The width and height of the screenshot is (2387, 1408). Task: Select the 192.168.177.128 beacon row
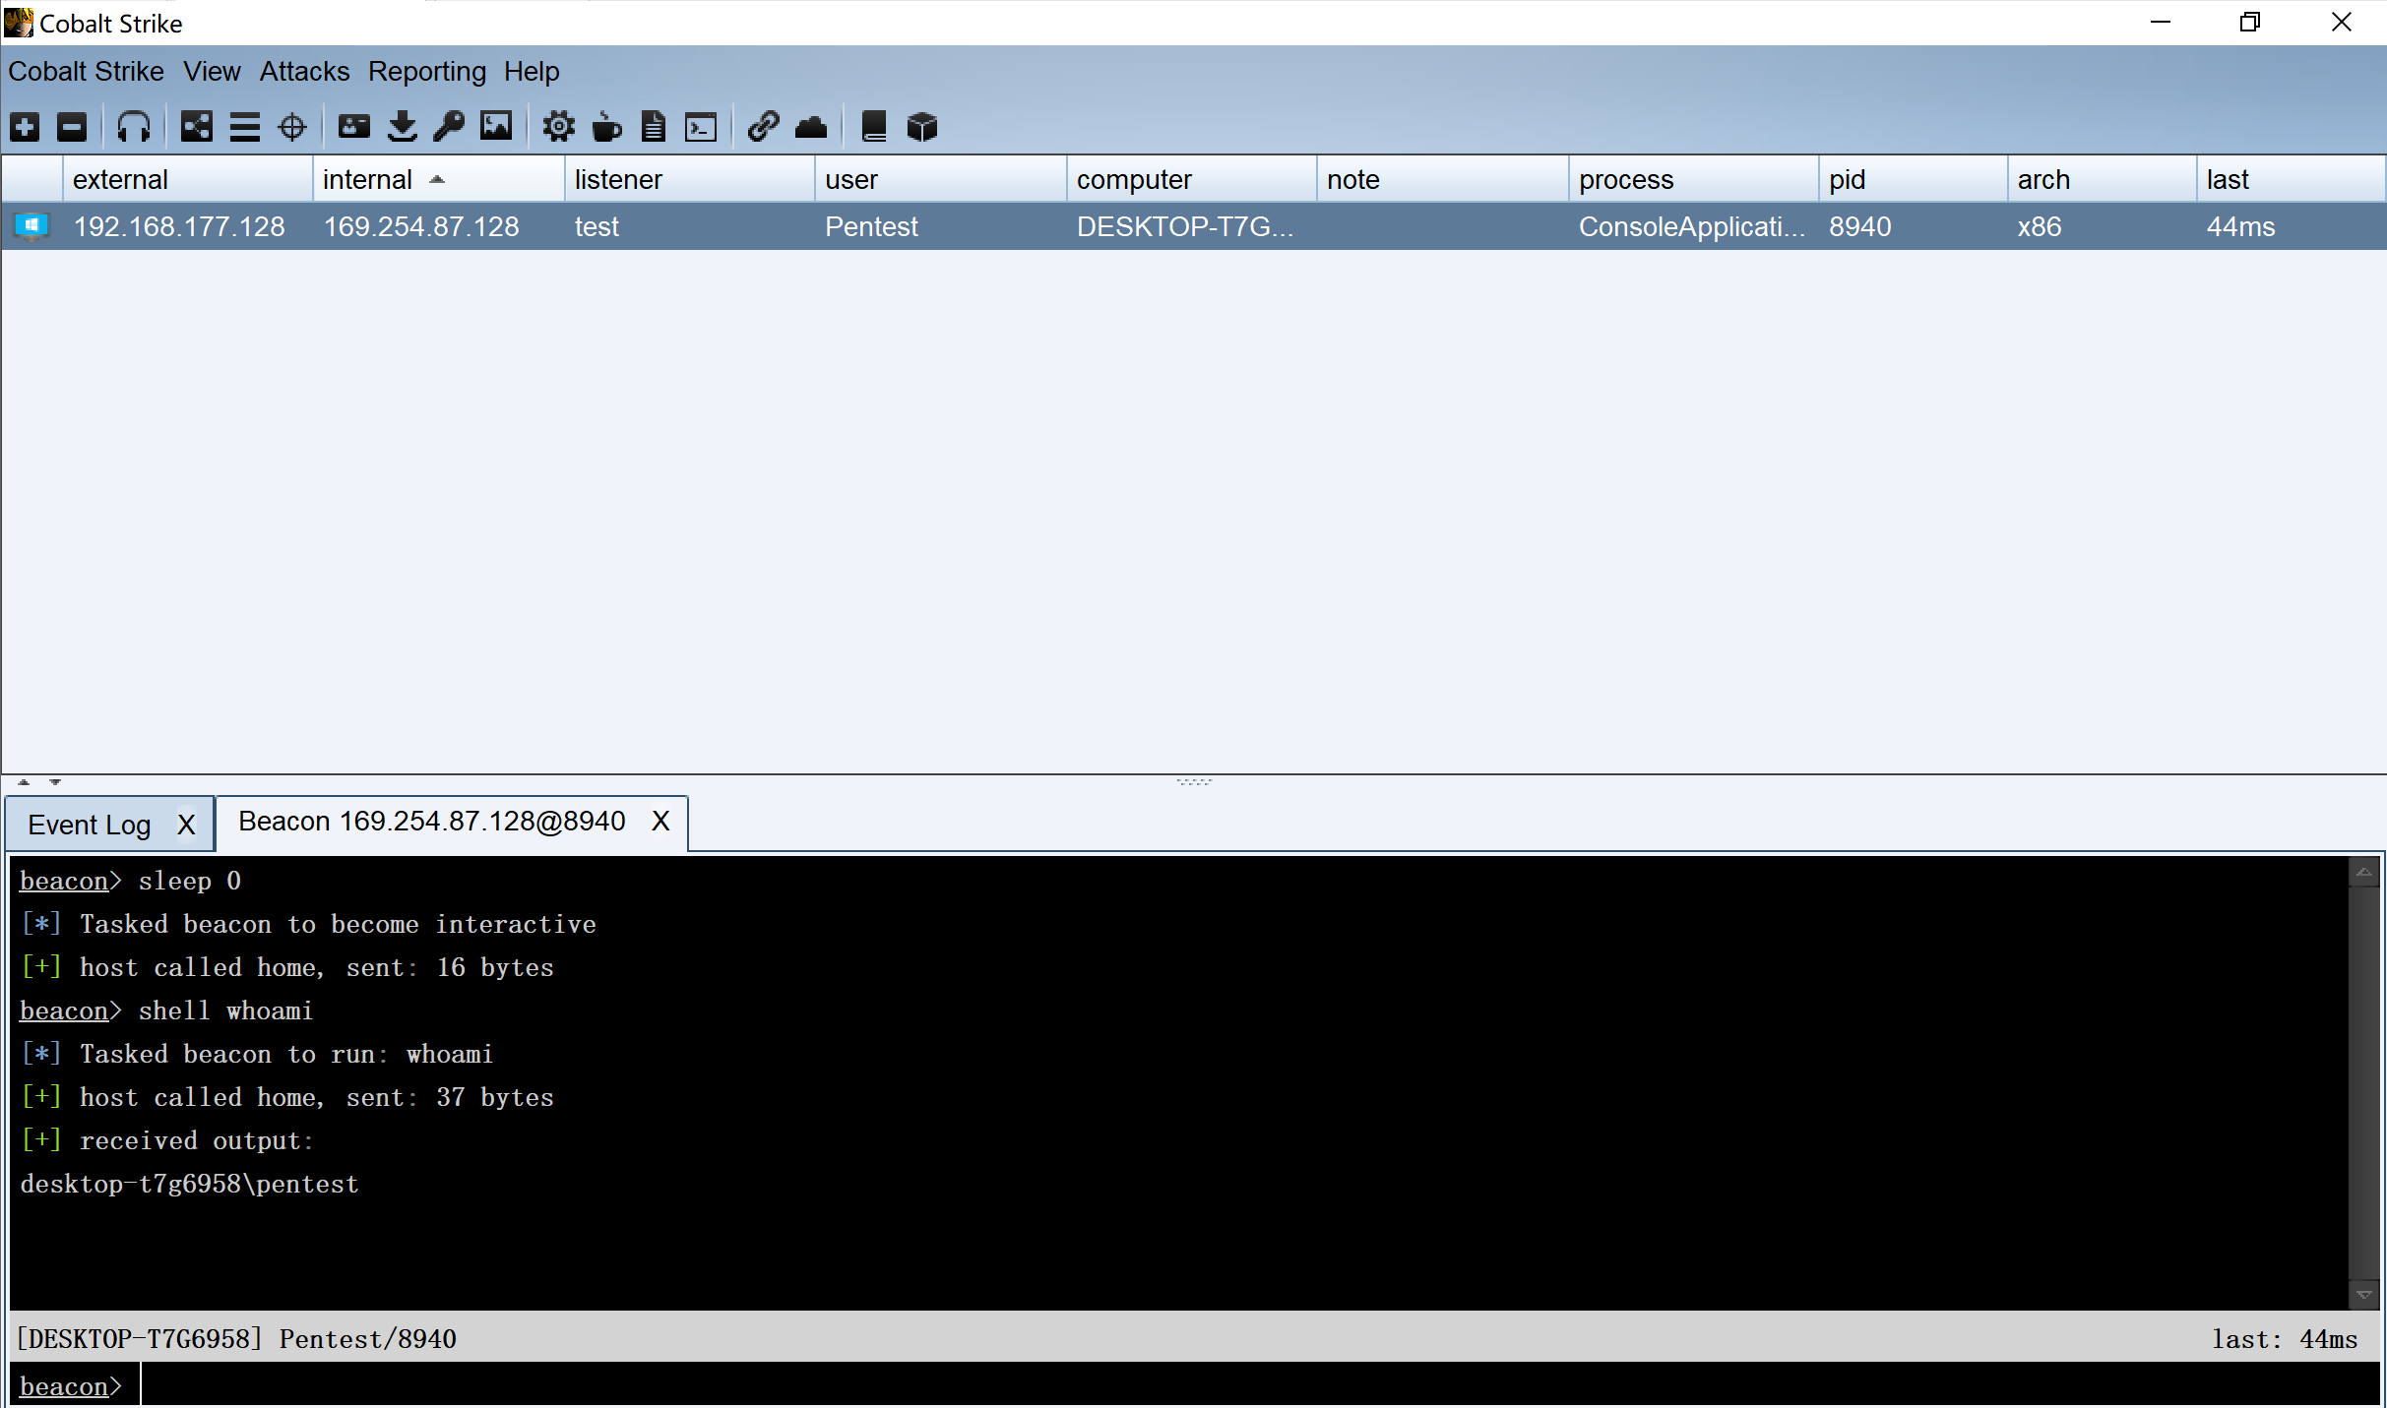pos(179,227)
